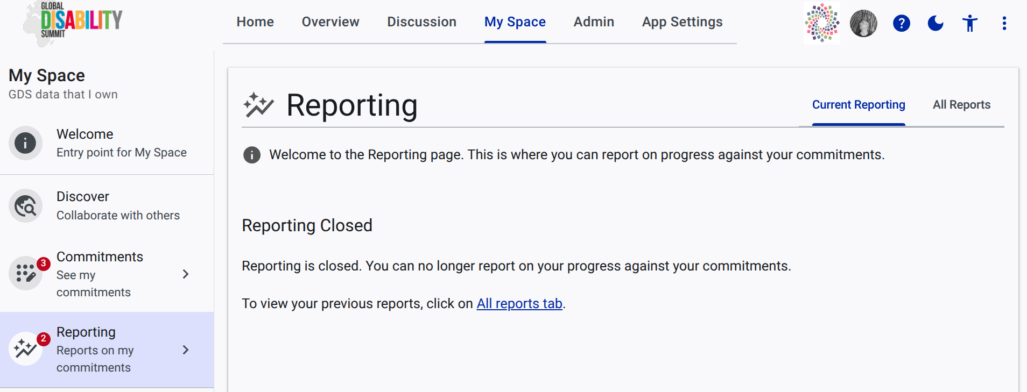The height and width of the screenshot is (392, 1027).
Task: Expand the Commitments chevron arrow
Action: (186, 274)
